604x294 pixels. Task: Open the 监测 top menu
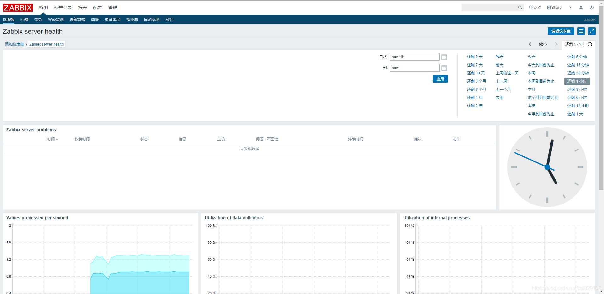click(x=43, y=8)
